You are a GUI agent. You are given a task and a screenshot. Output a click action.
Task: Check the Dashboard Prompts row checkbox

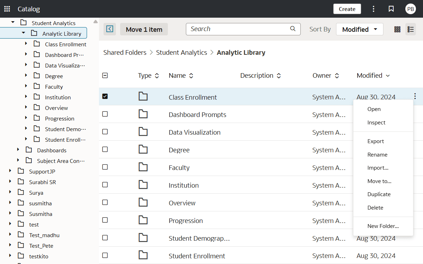click(x=105, y=114)
